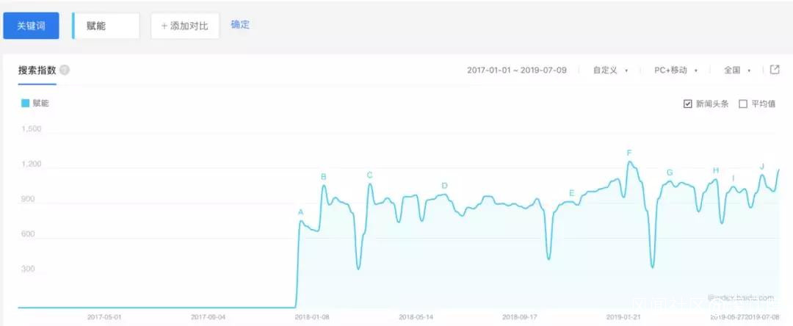Enable the 平均值 checkbox

743,104
